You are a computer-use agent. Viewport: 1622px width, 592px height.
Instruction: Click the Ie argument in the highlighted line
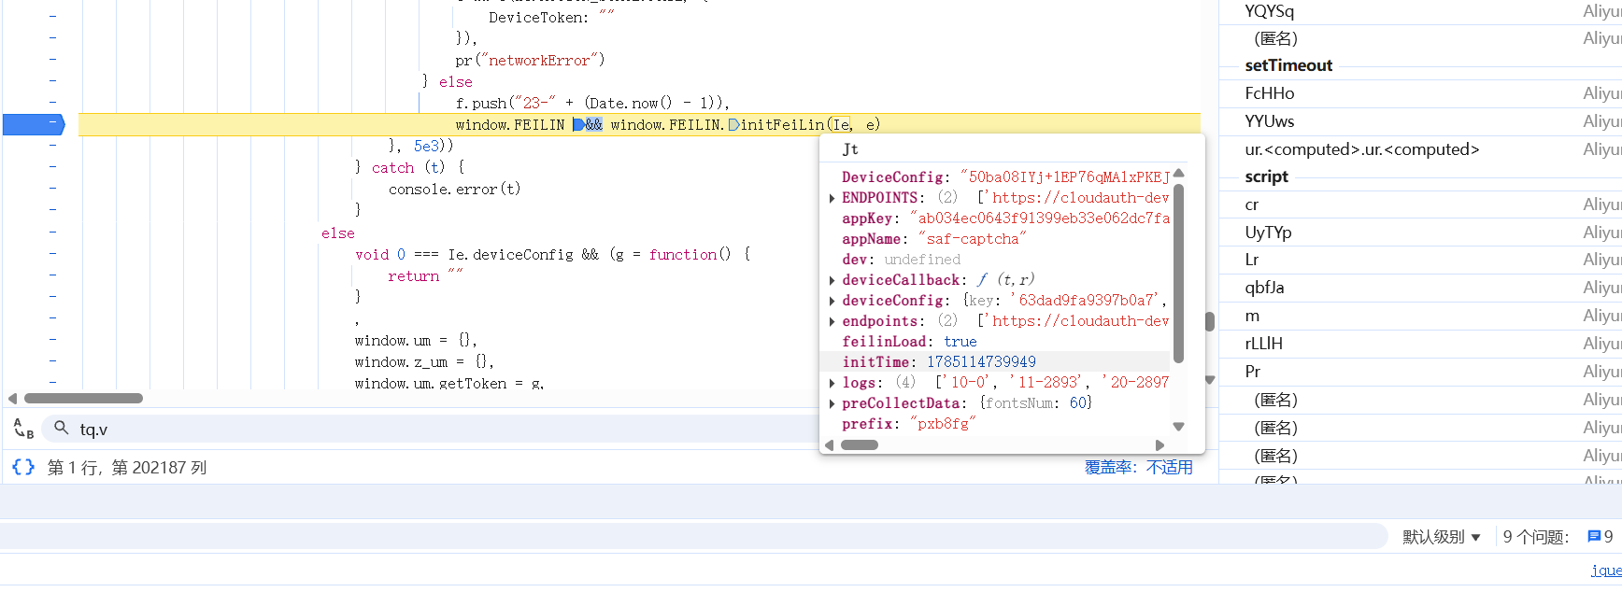point(842,124)
